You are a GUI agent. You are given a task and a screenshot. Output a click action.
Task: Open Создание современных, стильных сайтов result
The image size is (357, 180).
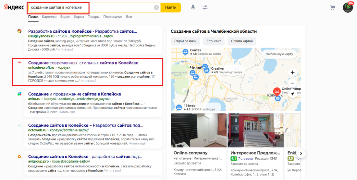83,63
